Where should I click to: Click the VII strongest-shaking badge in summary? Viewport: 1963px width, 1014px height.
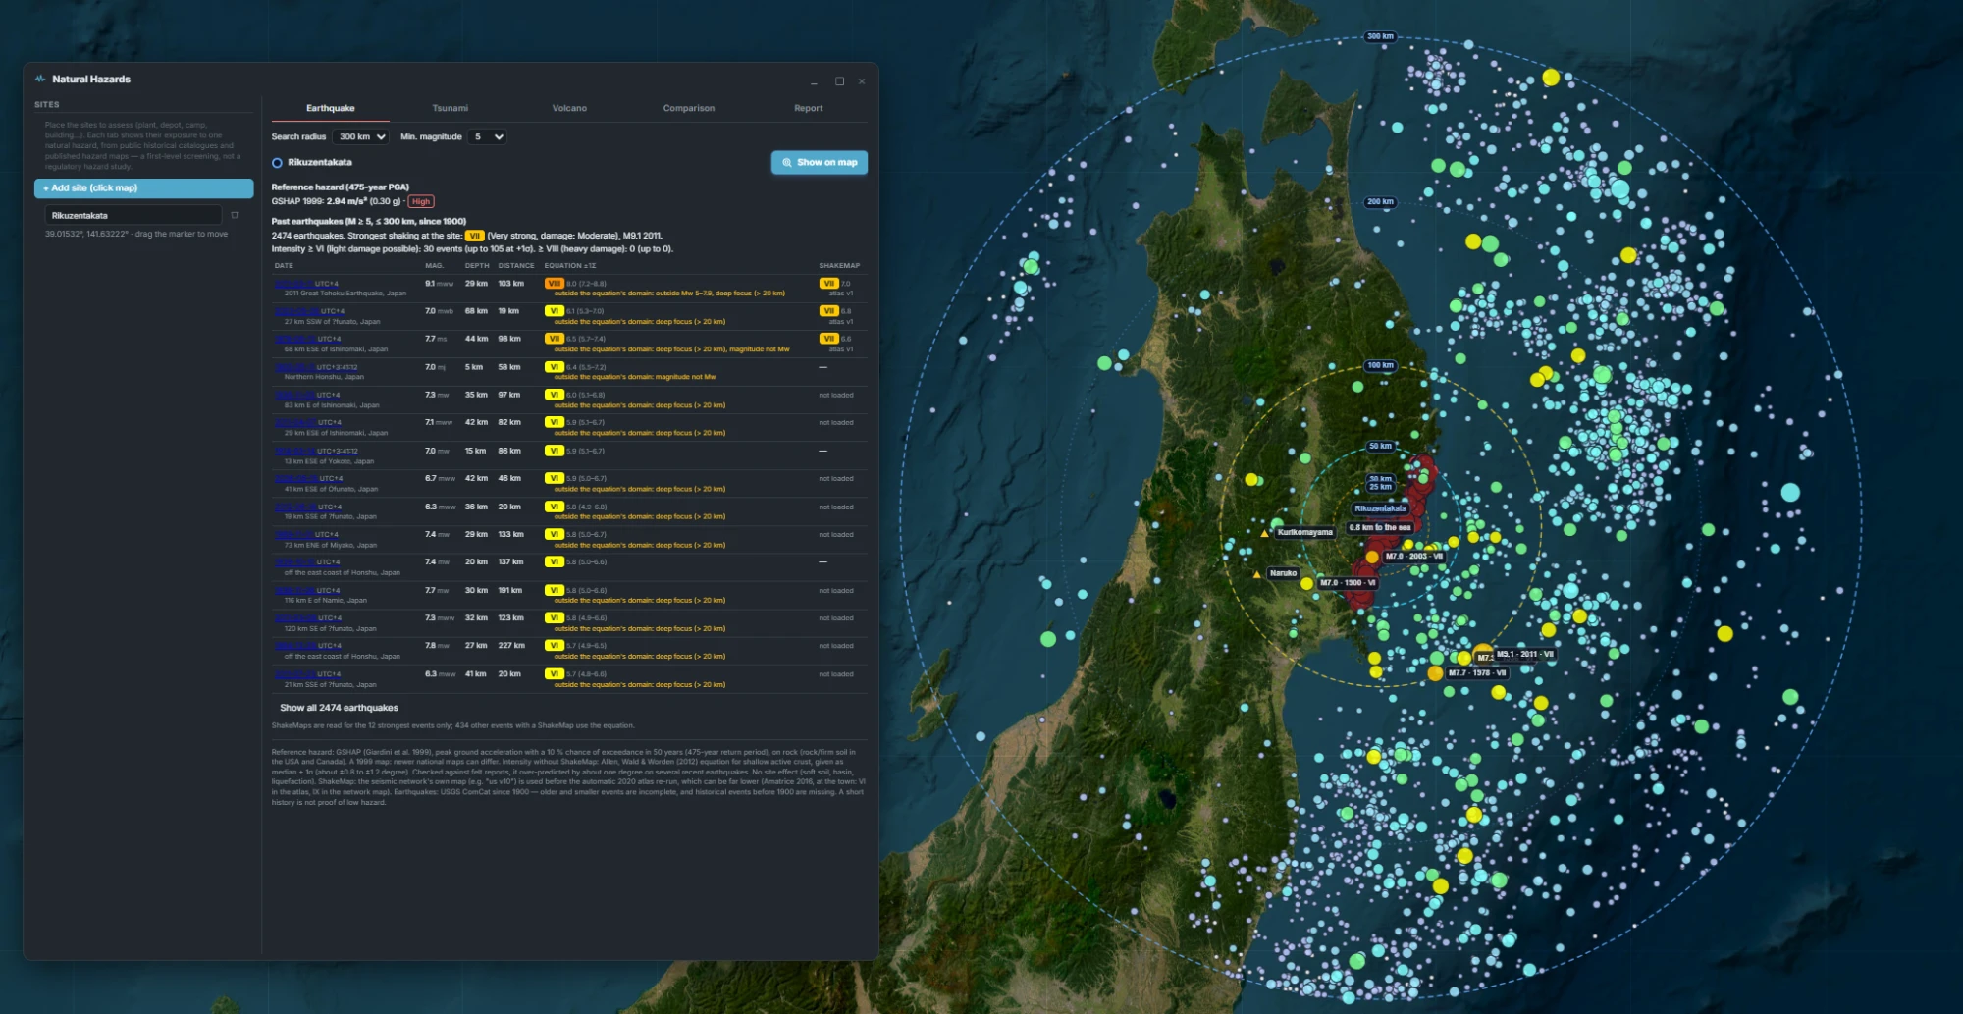tap(475, 236)
